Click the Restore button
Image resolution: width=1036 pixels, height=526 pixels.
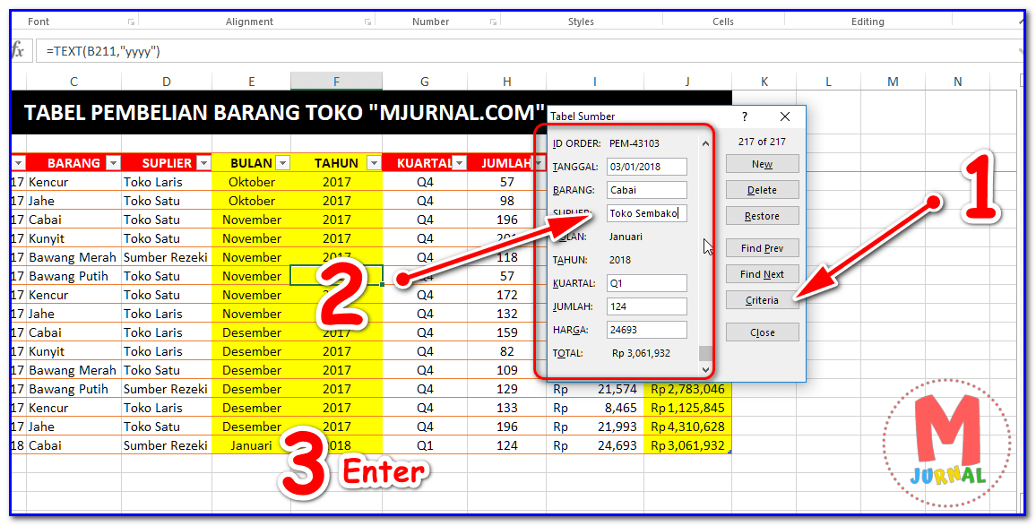(x=762, y=216)
